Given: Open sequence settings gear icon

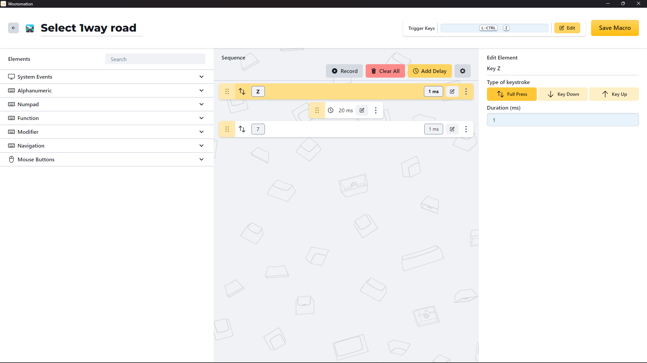Looking at the screenshot, I should pos(462,71).
